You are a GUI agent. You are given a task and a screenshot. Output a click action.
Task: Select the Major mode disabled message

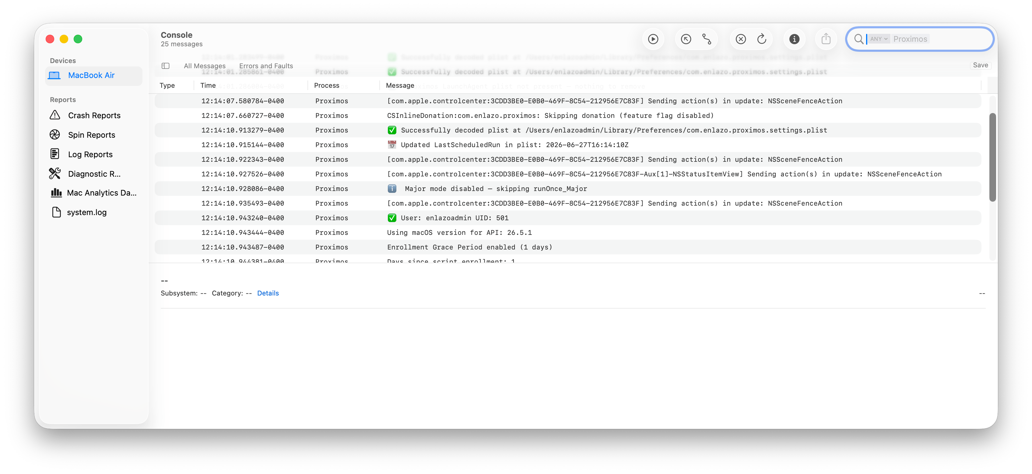point(568,189)
